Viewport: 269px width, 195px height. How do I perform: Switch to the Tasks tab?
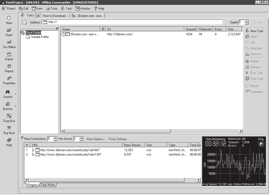(27, 15)
